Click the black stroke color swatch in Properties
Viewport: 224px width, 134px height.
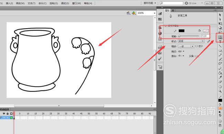[181, 31]
